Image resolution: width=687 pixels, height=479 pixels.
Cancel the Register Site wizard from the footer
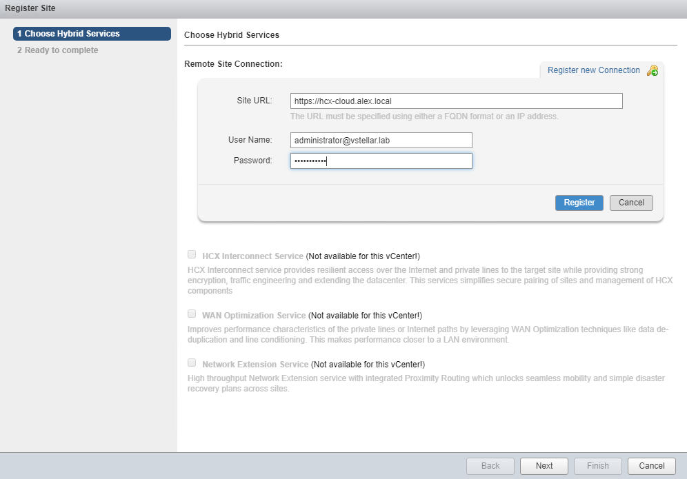651,466
